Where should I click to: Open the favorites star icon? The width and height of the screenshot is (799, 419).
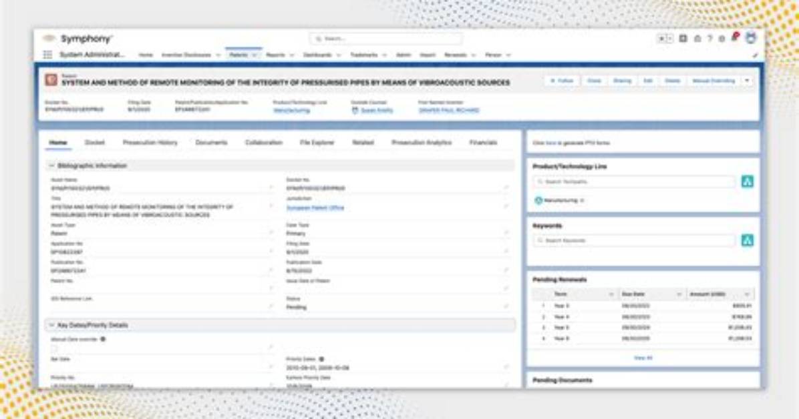click(662, 39)
